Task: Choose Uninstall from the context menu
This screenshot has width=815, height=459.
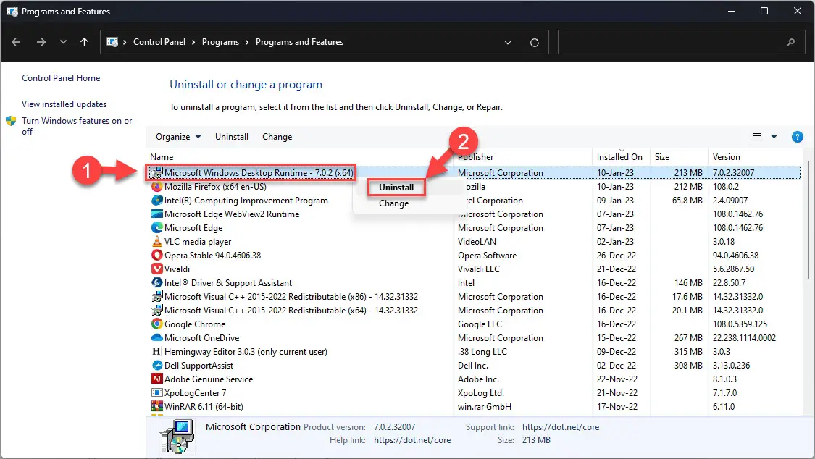Action: (396, 188)
